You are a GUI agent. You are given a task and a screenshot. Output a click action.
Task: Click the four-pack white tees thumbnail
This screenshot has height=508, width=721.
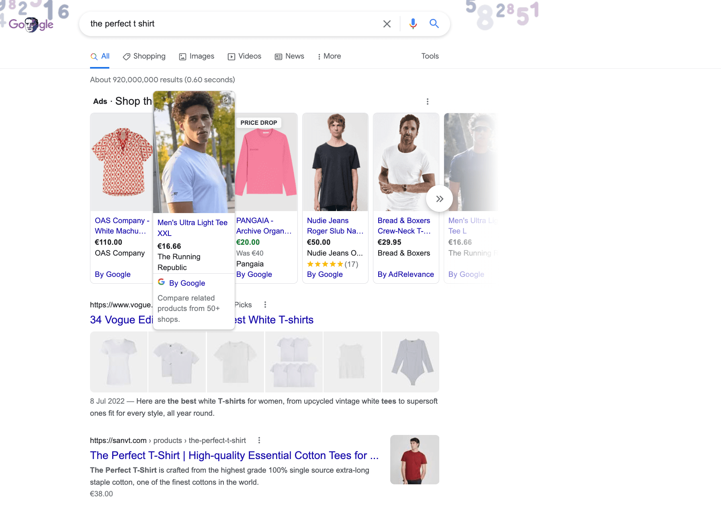294,362
